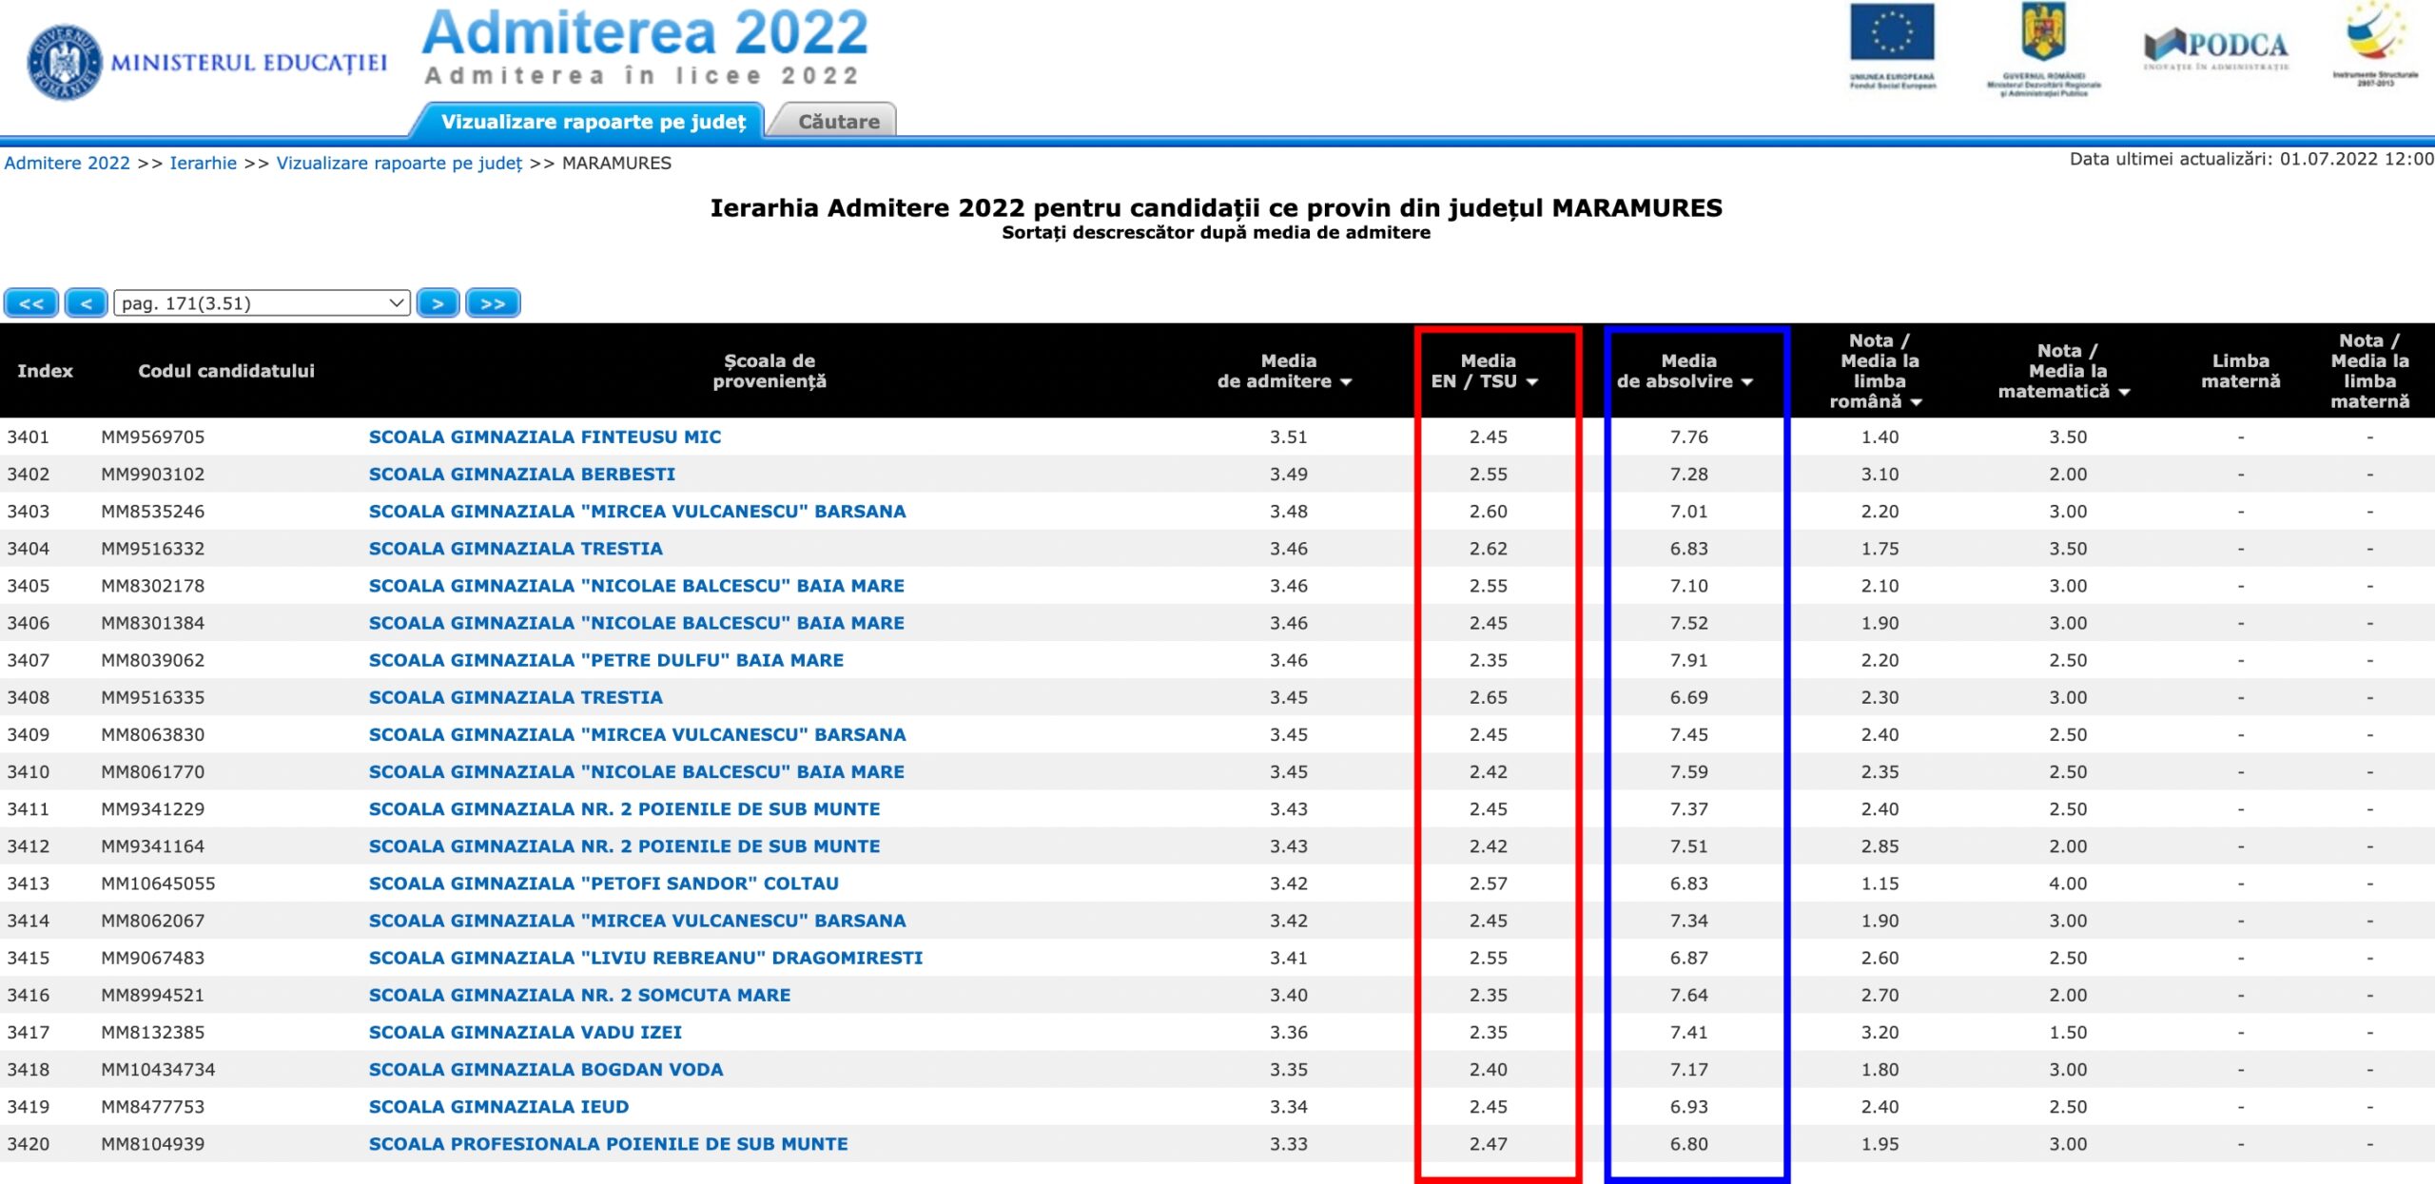Open MIRCEA VULCANESCU BARSANA link in row 3414

pyautogui.click(x=637, y=921)
